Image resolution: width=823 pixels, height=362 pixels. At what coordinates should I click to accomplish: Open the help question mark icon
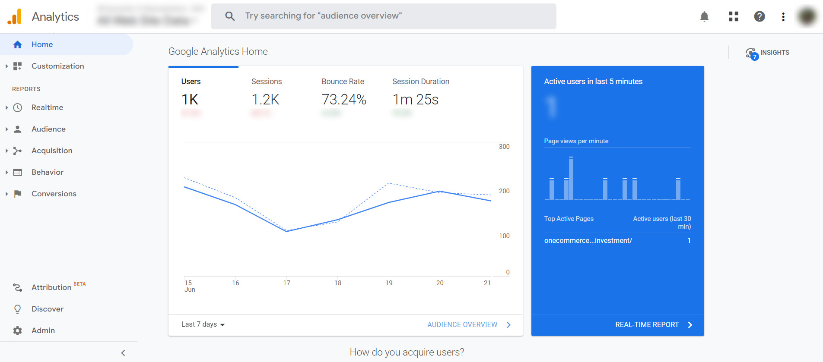tap(759, 16)
